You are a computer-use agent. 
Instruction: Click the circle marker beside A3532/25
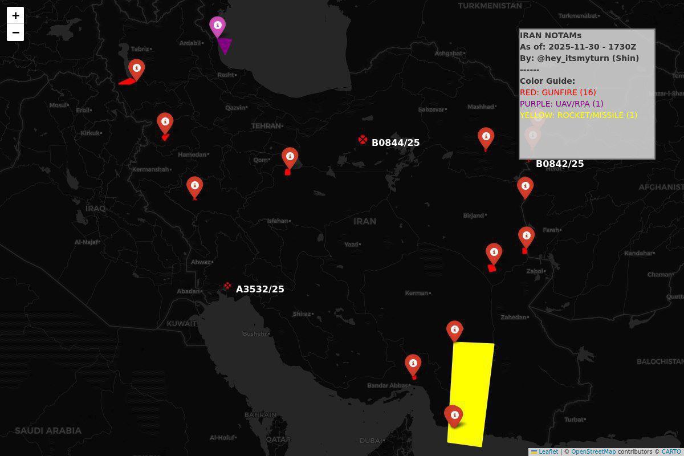pos(227,286)
